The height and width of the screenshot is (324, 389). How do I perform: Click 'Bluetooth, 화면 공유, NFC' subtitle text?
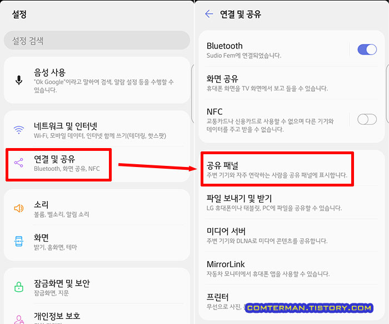click(x=67, y=169)
